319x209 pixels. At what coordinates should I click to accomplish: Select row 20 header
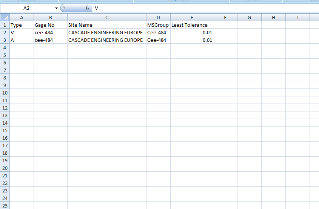5,168
